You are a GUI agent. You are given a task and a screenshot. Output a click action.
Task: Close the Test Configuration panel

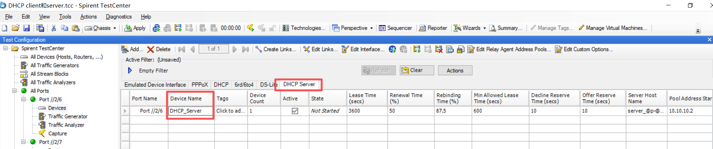coord(709,40)
